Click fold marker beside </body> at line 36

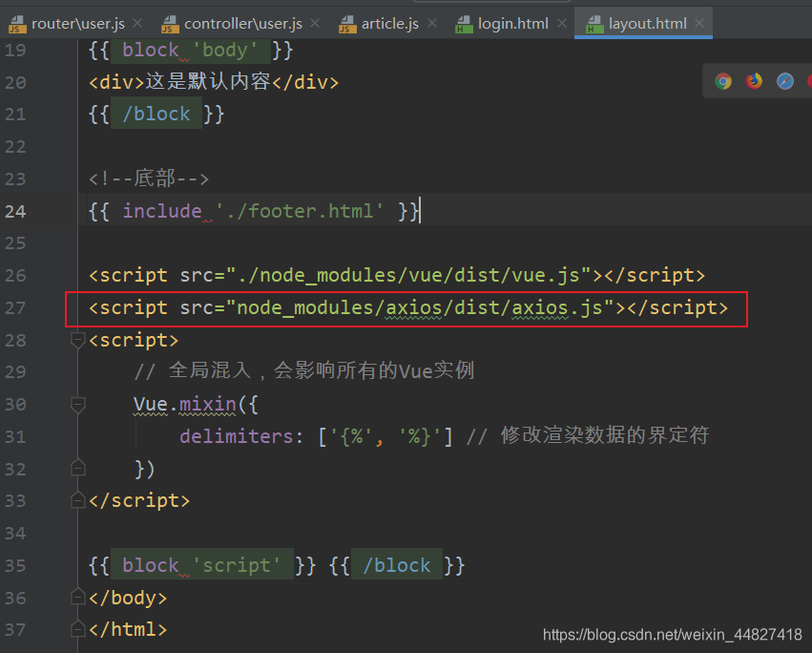77,597
